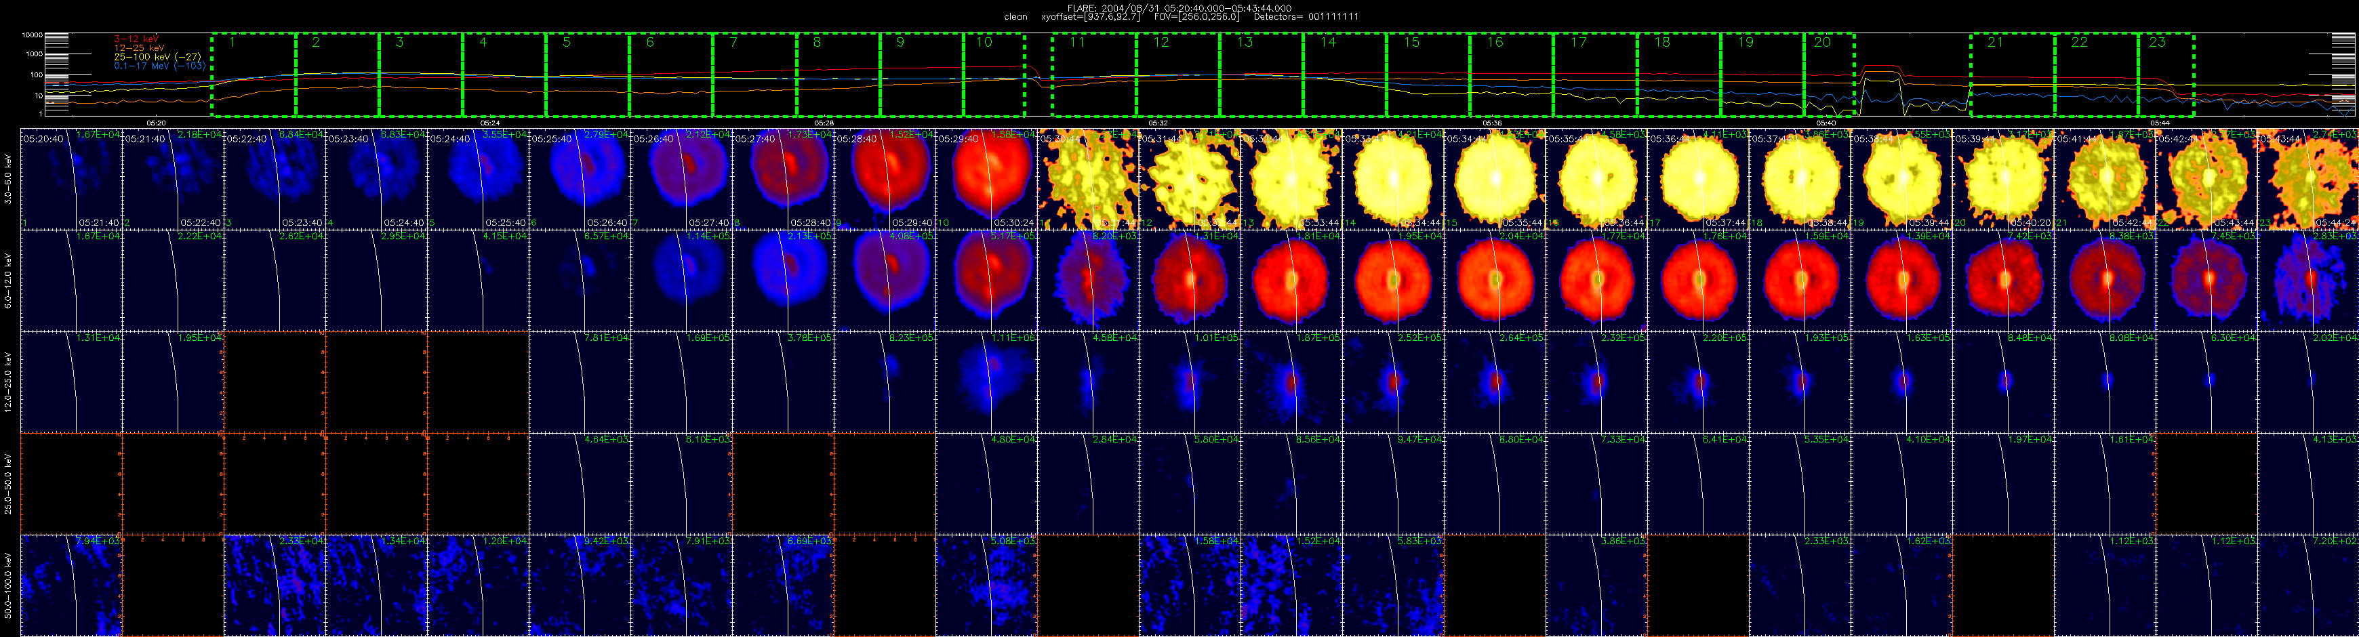
Task: Open the 3.0-6.0 keV image starting 05:27:40
Action: (783, 178)
